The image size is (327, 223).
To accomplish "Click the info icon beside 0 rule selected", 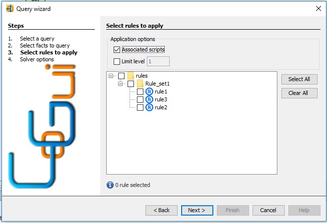I will pyautogui.click(x=110, y=185).
